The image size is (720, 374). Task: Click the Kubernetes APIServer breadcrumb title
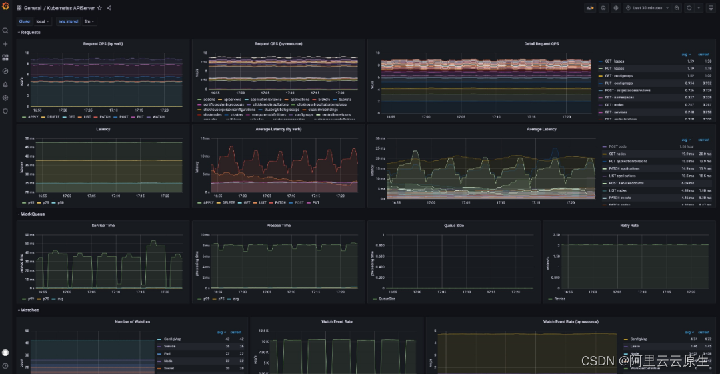71,8
